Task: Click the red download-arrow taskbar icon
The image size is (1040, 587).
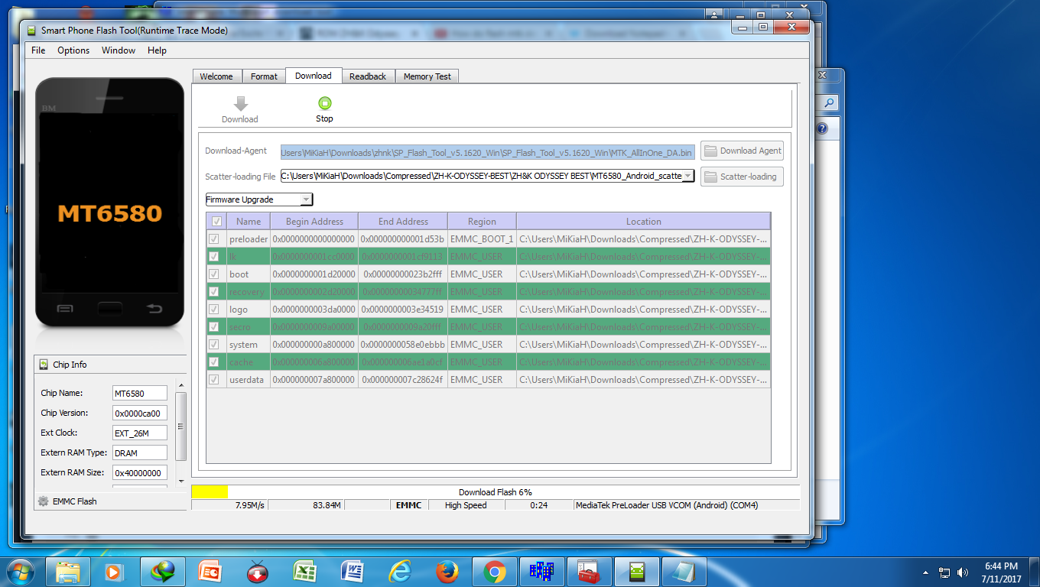Action: [x=257, y=571]
